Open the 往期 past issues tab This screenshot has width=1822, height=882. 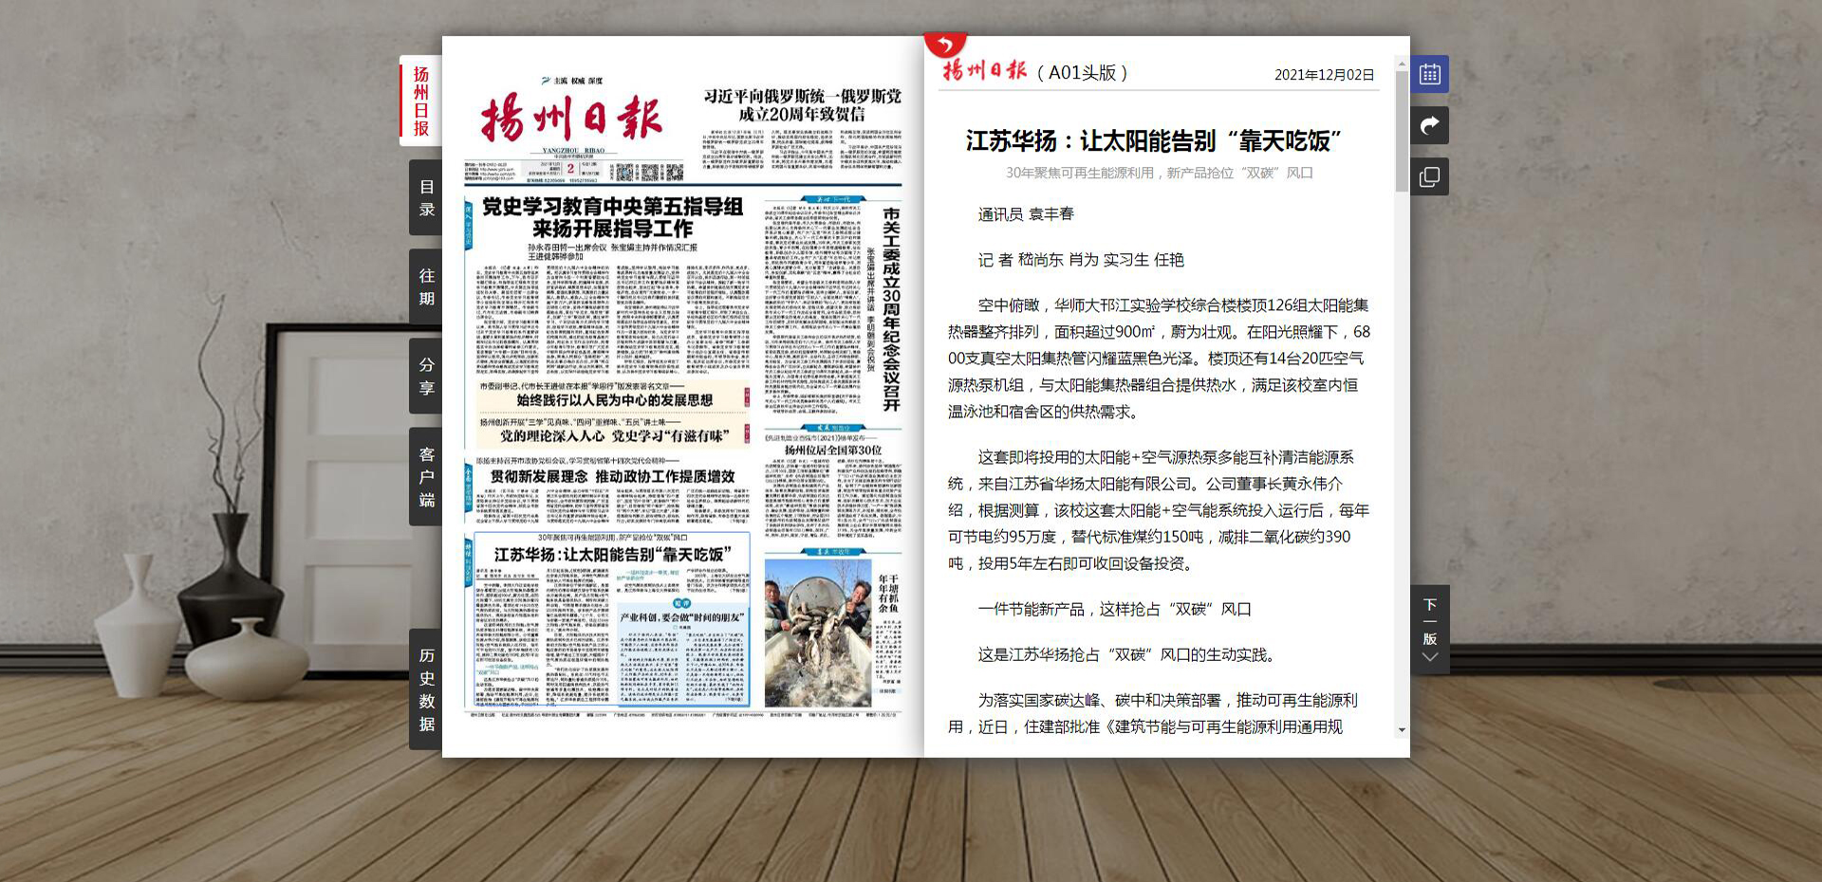point(426,286)
